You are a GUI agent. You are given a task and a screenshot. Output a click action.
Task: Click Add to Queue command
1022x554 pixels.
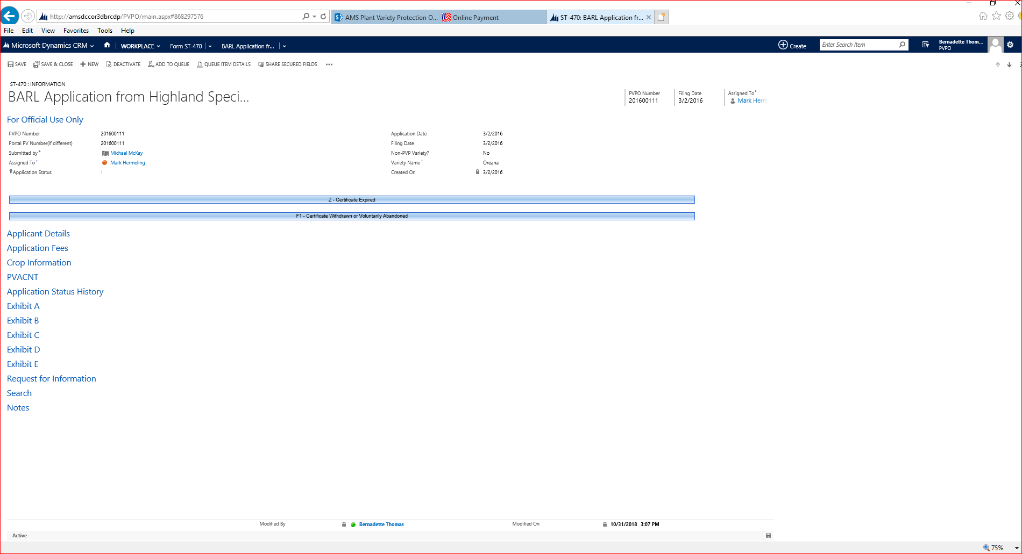(169, 64)
